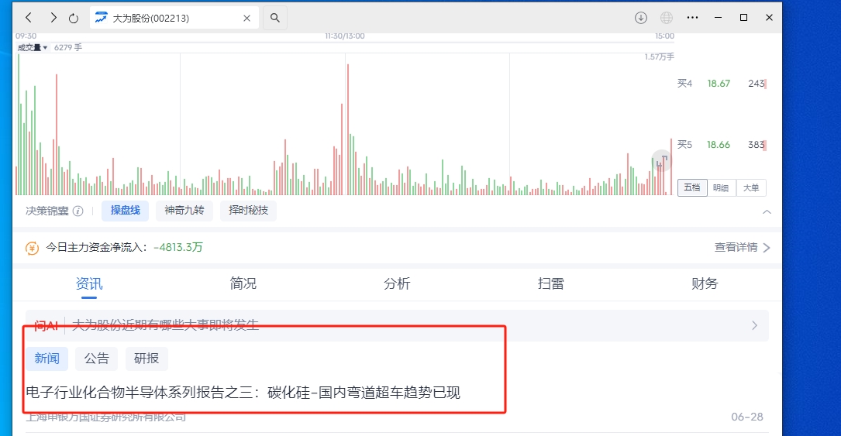Select the 操盘线 decision tool
This screenshot has height=436, width=841.
(125, 211)
